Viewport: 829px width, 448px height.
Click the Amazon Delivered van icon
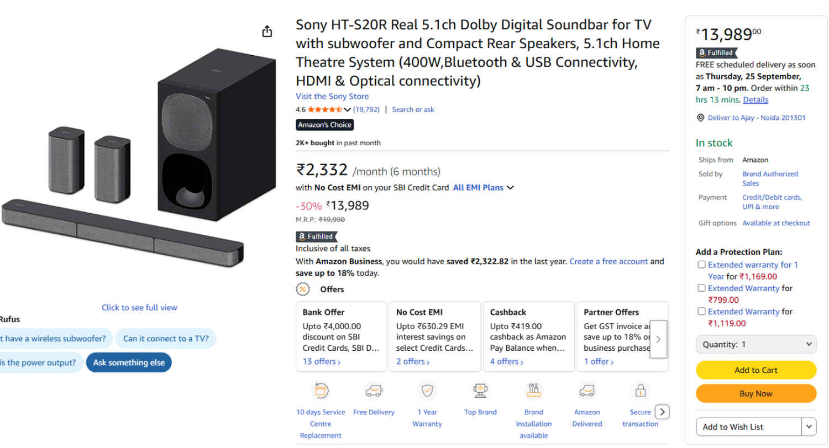coord(586,390)
